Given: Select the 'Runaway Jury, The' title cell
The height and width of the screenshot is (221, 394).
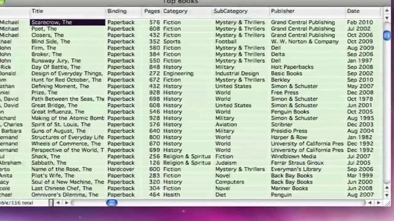Looking at the screenshot, I should (67, 61).
